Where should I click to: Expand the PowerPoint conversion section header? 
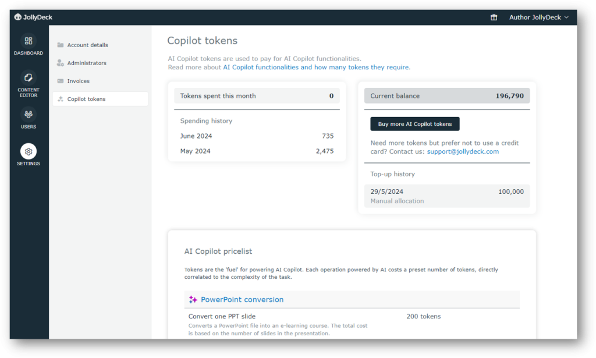pyautogui.click(x=242, y=300)
